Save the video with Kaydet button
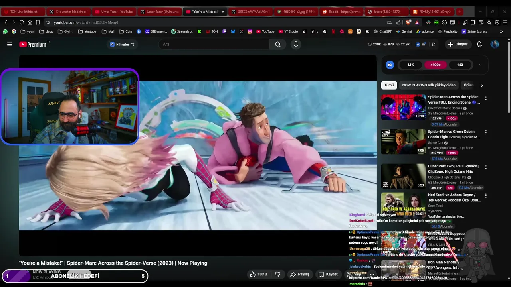This screenshot has height=287, width=511. [x=328, y=274]
